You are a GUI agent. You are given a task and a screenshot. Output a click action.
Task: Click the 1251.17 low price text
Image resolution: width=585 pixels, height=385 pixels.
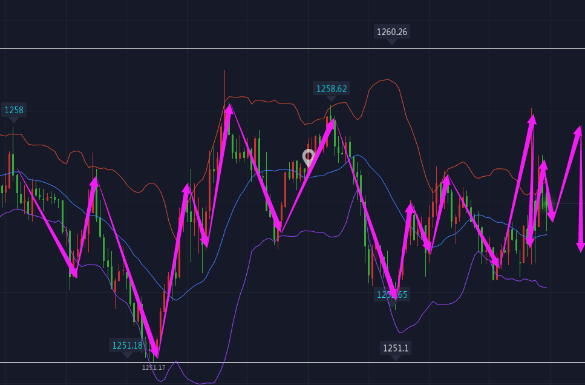[153, 368]
